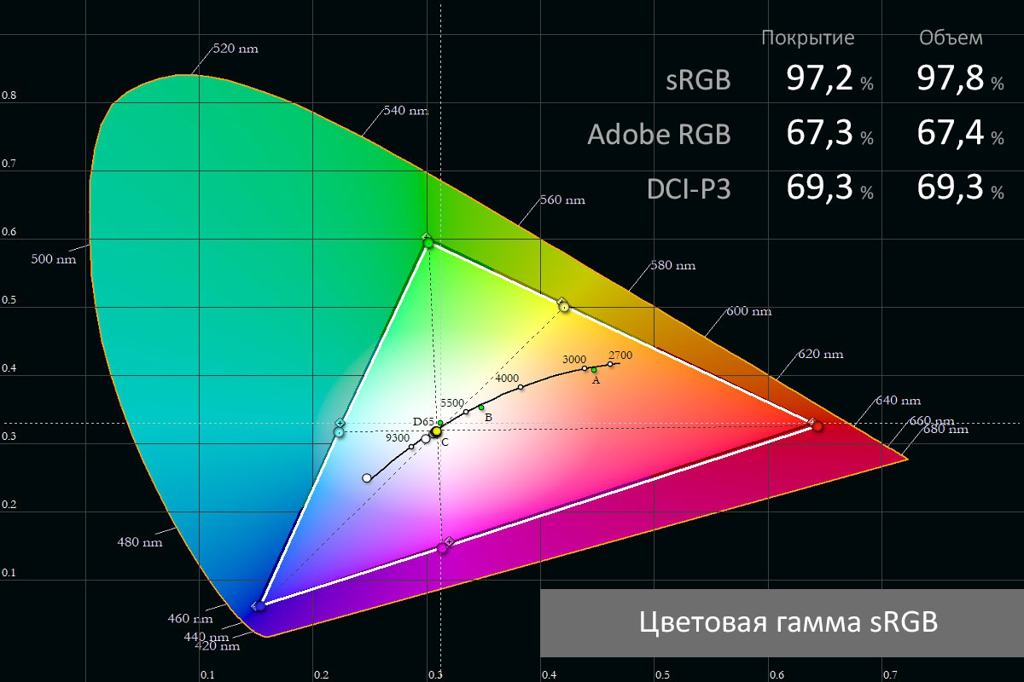Click the DCI-P3 row label
Image resolution: width=1024 pixels, height=682 pixels.
click(689, 188)
